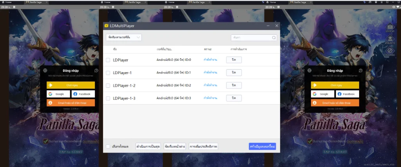
Task: Click the LDMultiPlayer yellow logo icon
Action: tap(107, 26)
